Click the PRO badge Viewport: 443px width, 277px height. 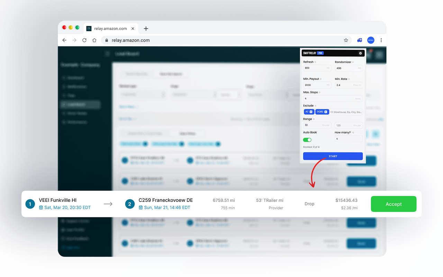(320, 53)
